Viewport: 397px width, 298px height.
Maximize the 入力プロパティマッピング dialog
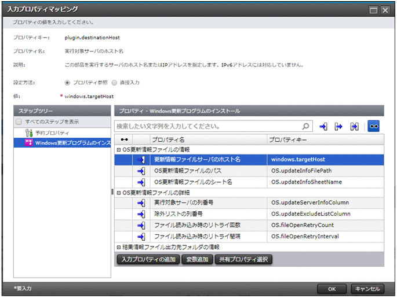[373, 10]
